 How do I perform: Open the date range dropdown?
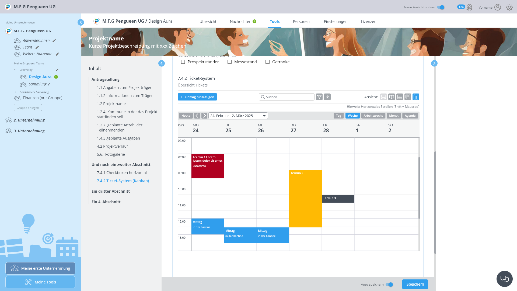click(238, 116)
